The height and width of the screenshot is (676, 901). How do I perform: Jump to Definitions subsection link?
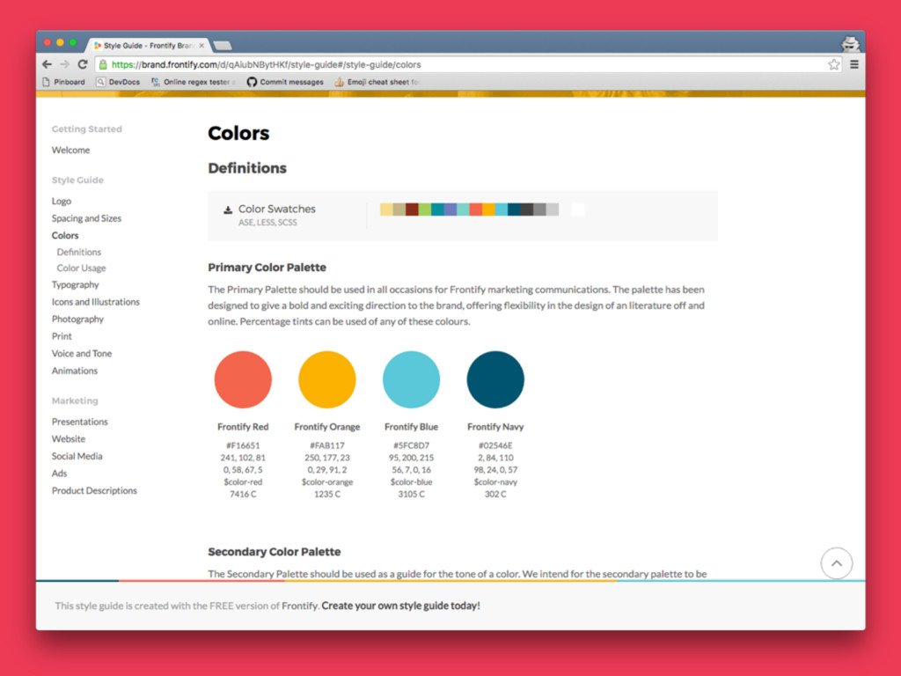[x=78, y=252]
